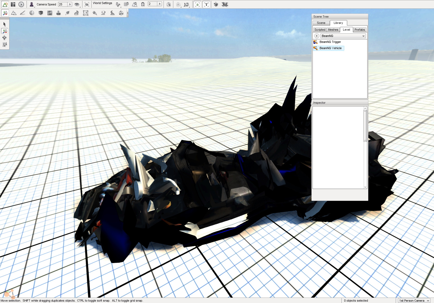
Task: Toggle snap to terrain
Action: coord(135,4)
